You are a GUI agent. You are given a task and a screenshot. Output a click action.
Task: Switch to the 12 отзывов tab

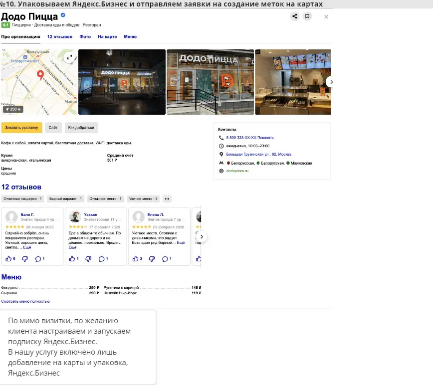60,36
